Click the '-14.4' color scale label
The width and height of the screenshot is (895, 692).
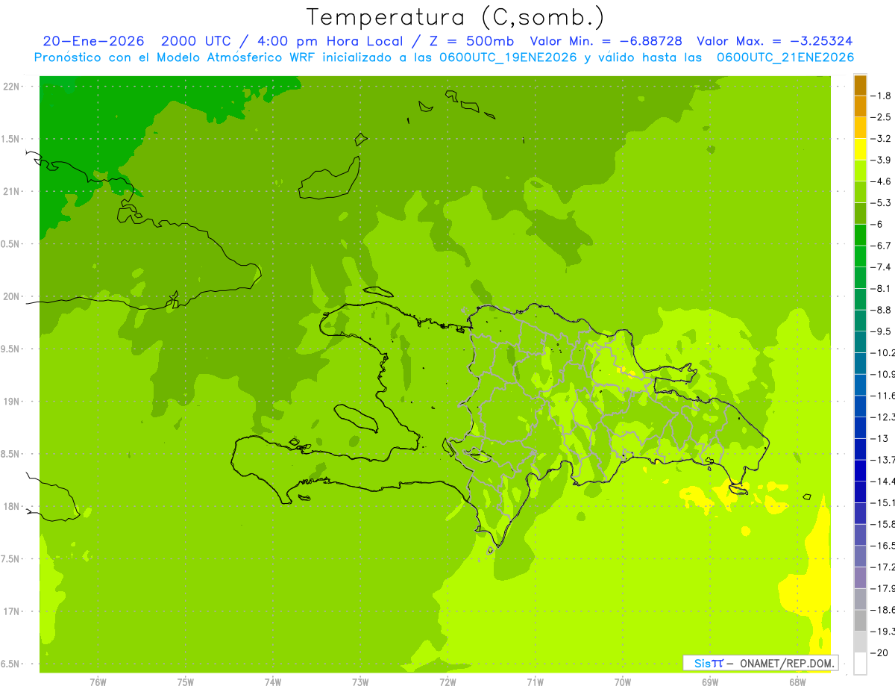click(x=882, y=481)
